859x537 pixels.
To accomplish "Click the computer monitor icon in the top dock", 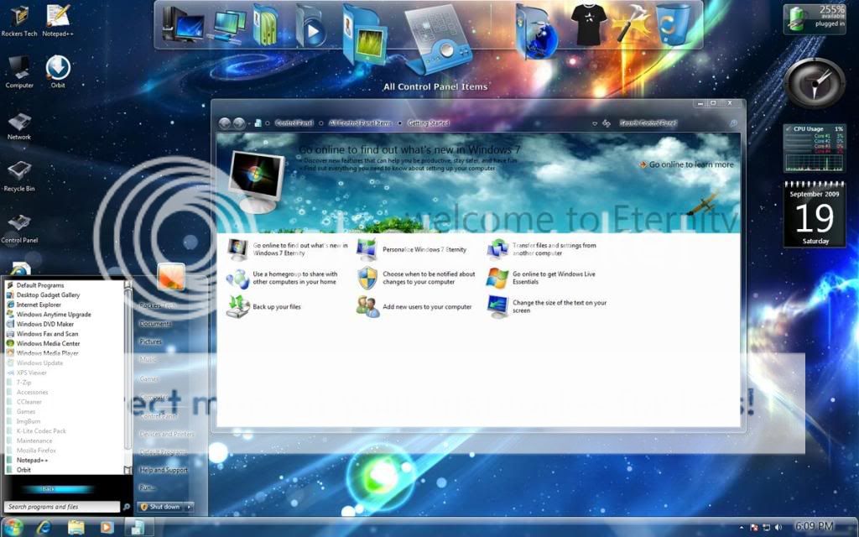I will point(183,25).
